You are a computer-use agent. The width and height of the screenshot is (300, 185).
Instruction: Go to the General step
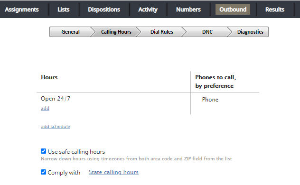click(70, 32)
